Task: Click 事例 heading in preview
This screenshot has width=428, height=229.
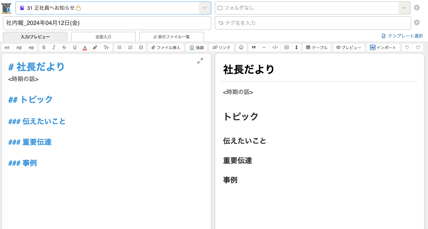Action: coord(230,180)
